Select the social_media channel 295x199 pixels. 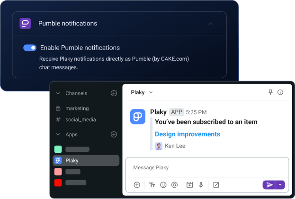[80, 119]
